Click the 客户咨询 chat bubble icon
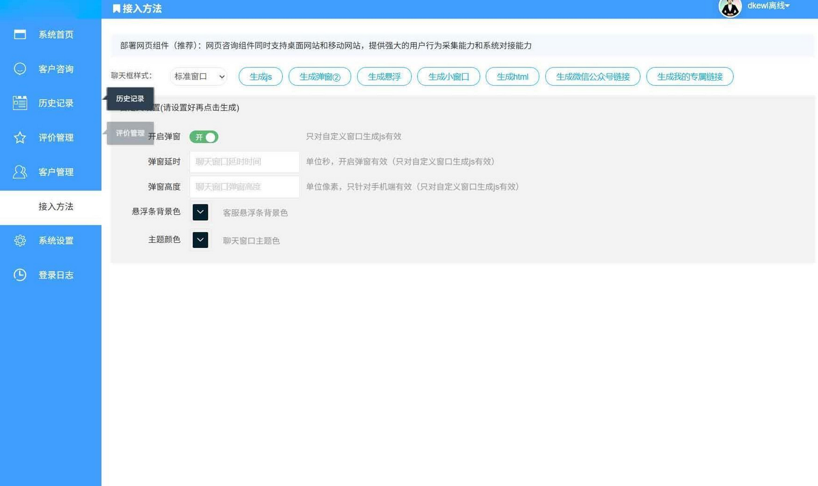This screenshot has height=486, width=818. (x=20, y=69)
